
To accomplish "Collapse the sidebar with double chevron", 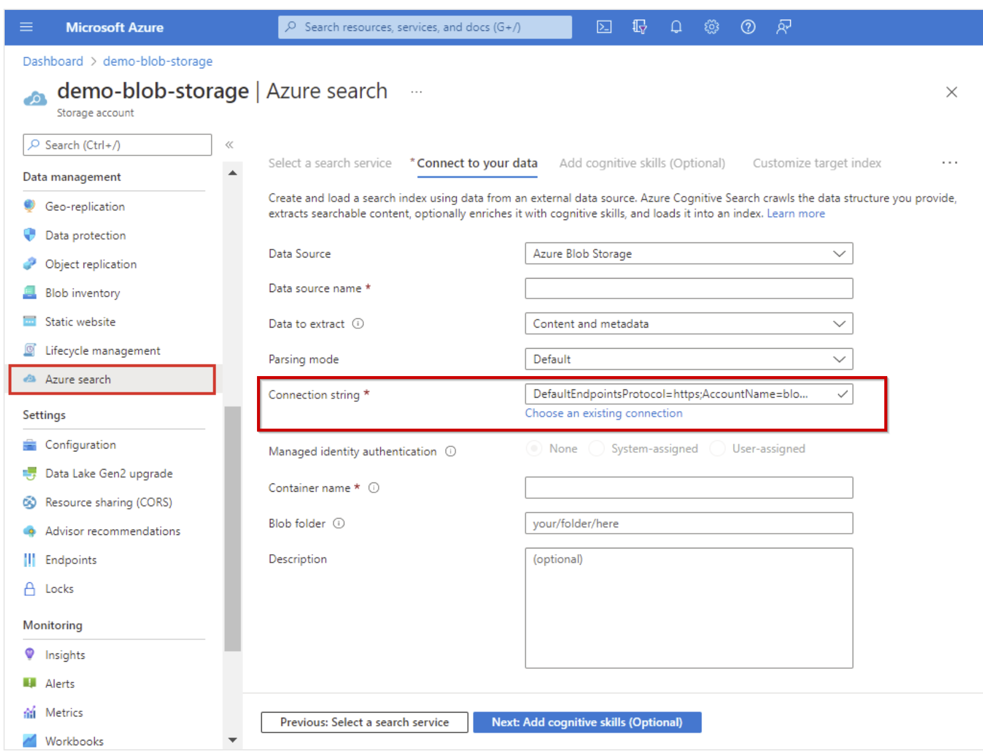I will [x=229, y=145].
